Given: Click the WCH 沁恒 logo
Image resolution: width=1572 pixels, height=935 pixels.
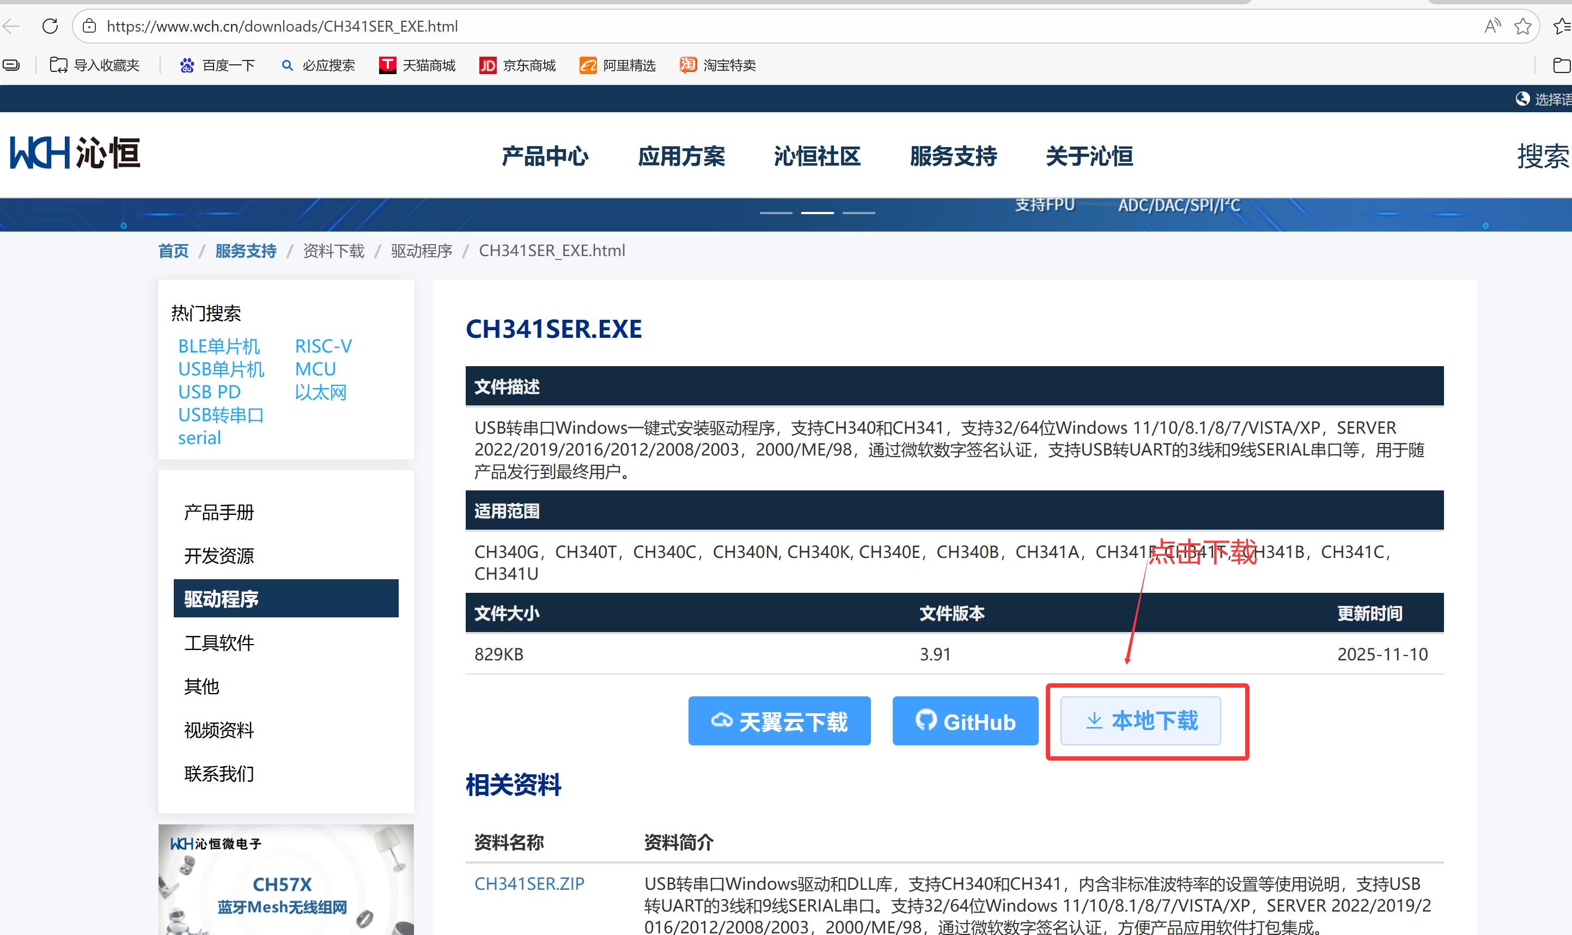Looking at the screenshot, I should pos(75,153).
